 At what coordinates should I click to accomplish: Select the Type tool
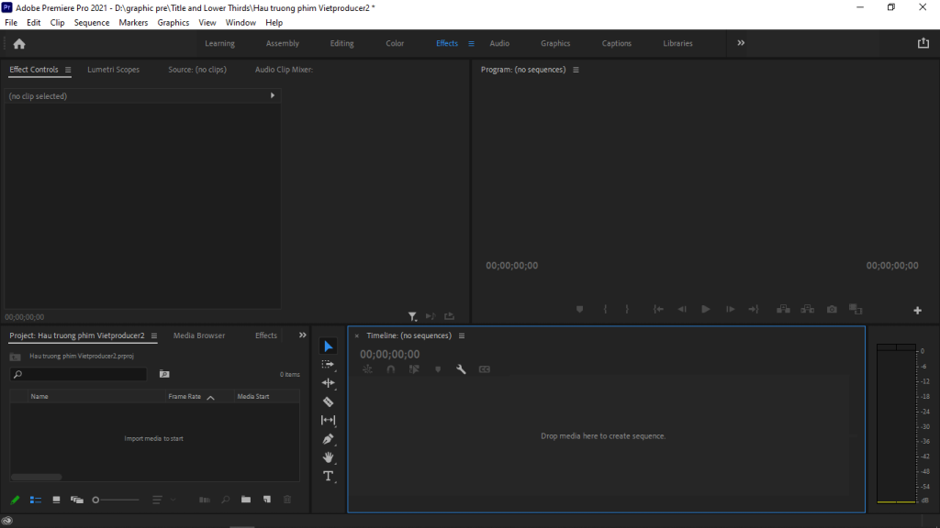pyautogui.click(x=328, y=476)
